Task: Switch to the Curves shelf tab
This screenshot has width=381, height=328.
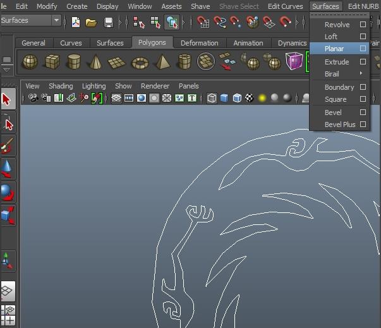Action: [x=71, y=43]
